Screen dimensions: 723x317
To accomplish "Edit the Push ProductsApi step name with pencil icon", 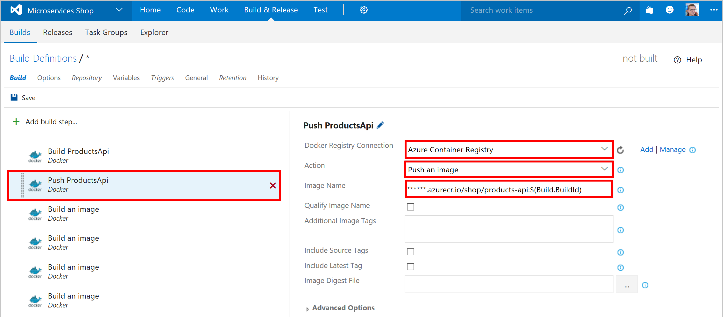I will [380, 125].
